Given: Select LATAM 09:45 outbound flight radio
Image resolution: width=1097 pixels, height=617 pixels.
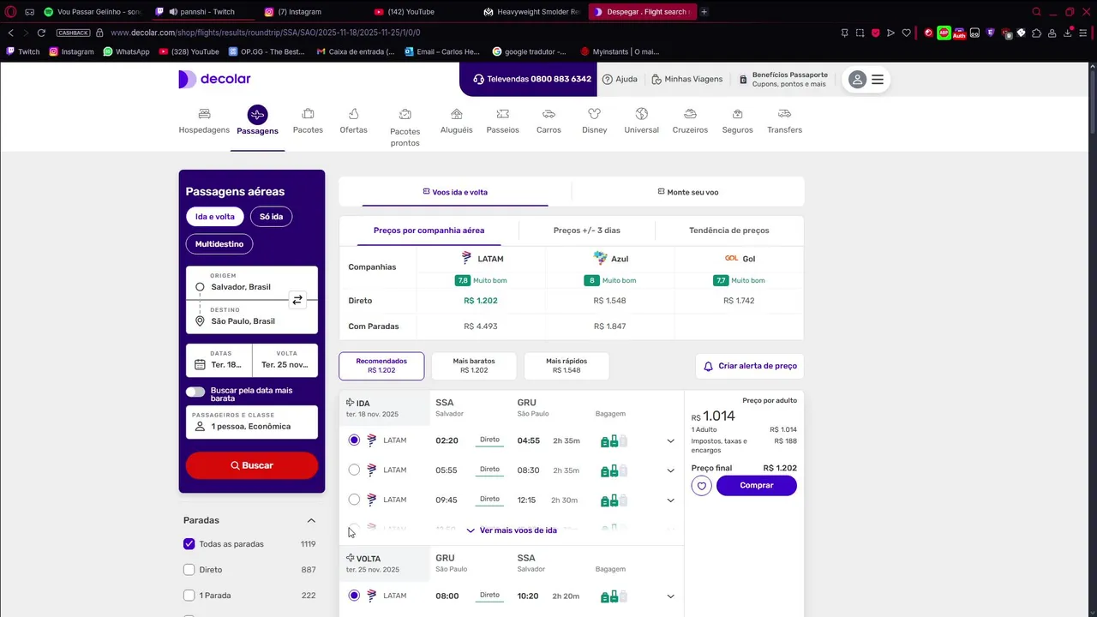Looking at the screenshot, I should (354, 500).
